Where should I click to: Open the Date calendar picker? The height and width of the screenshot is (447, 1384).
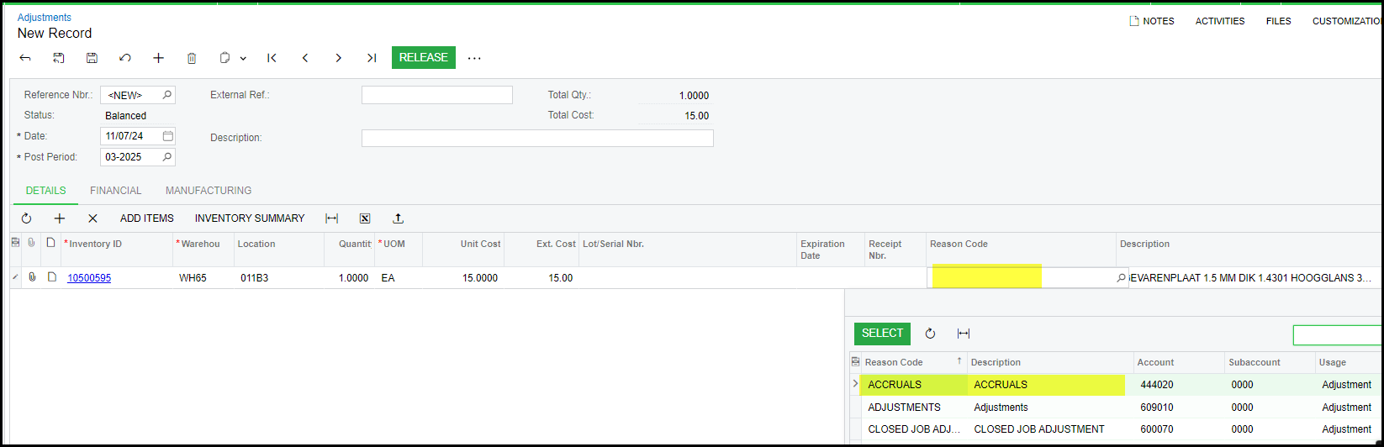point(167,136)
